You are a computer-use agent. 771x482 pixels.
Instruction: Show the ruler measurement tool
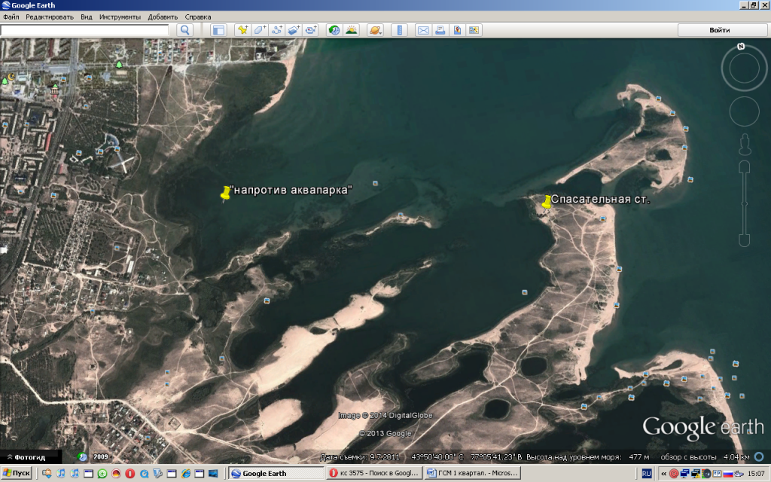coord(399,30)
